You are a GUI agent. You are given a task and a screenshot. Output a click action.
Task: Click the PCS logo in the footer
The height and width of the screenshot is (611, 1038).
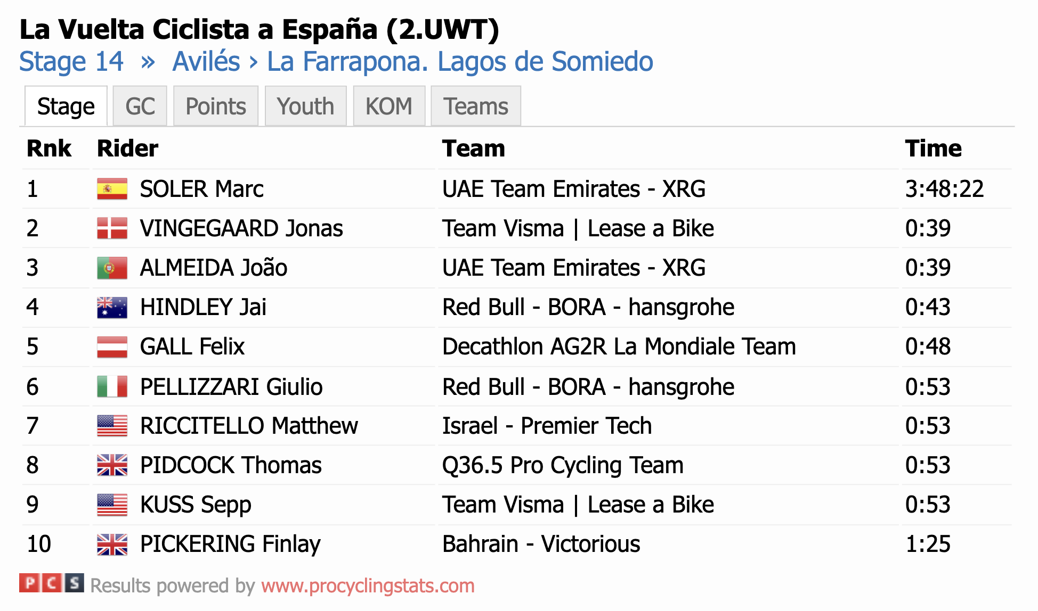tap(52, 583)
